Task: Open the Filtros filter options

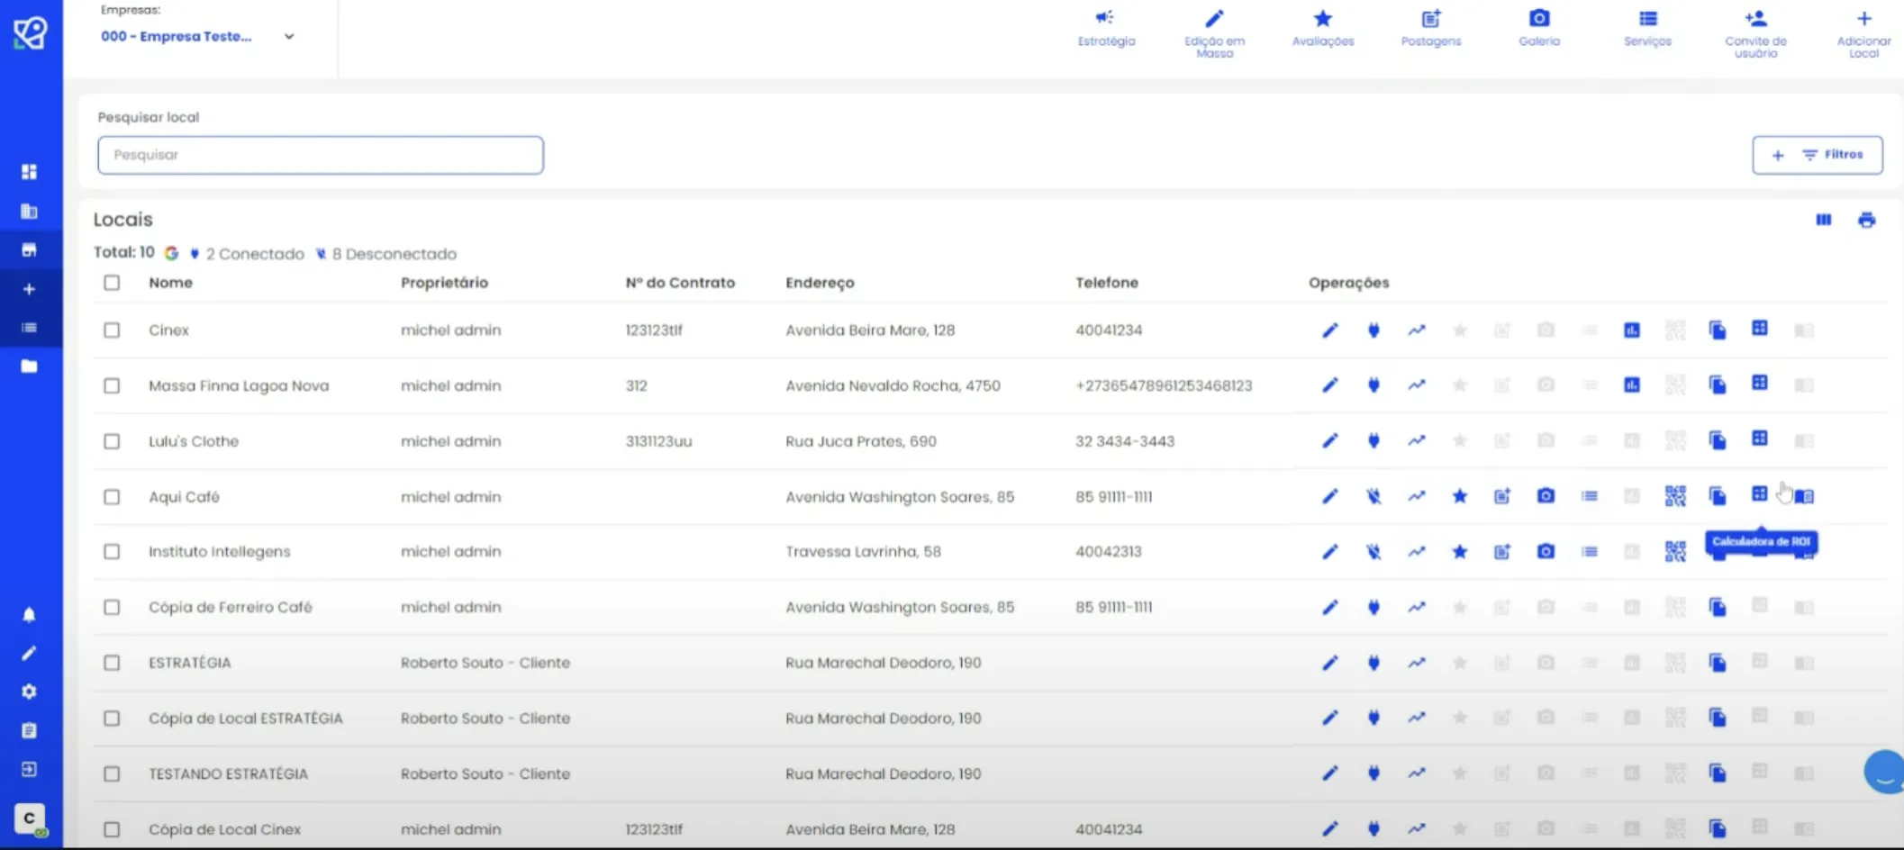Action: tap(1818, 155)
